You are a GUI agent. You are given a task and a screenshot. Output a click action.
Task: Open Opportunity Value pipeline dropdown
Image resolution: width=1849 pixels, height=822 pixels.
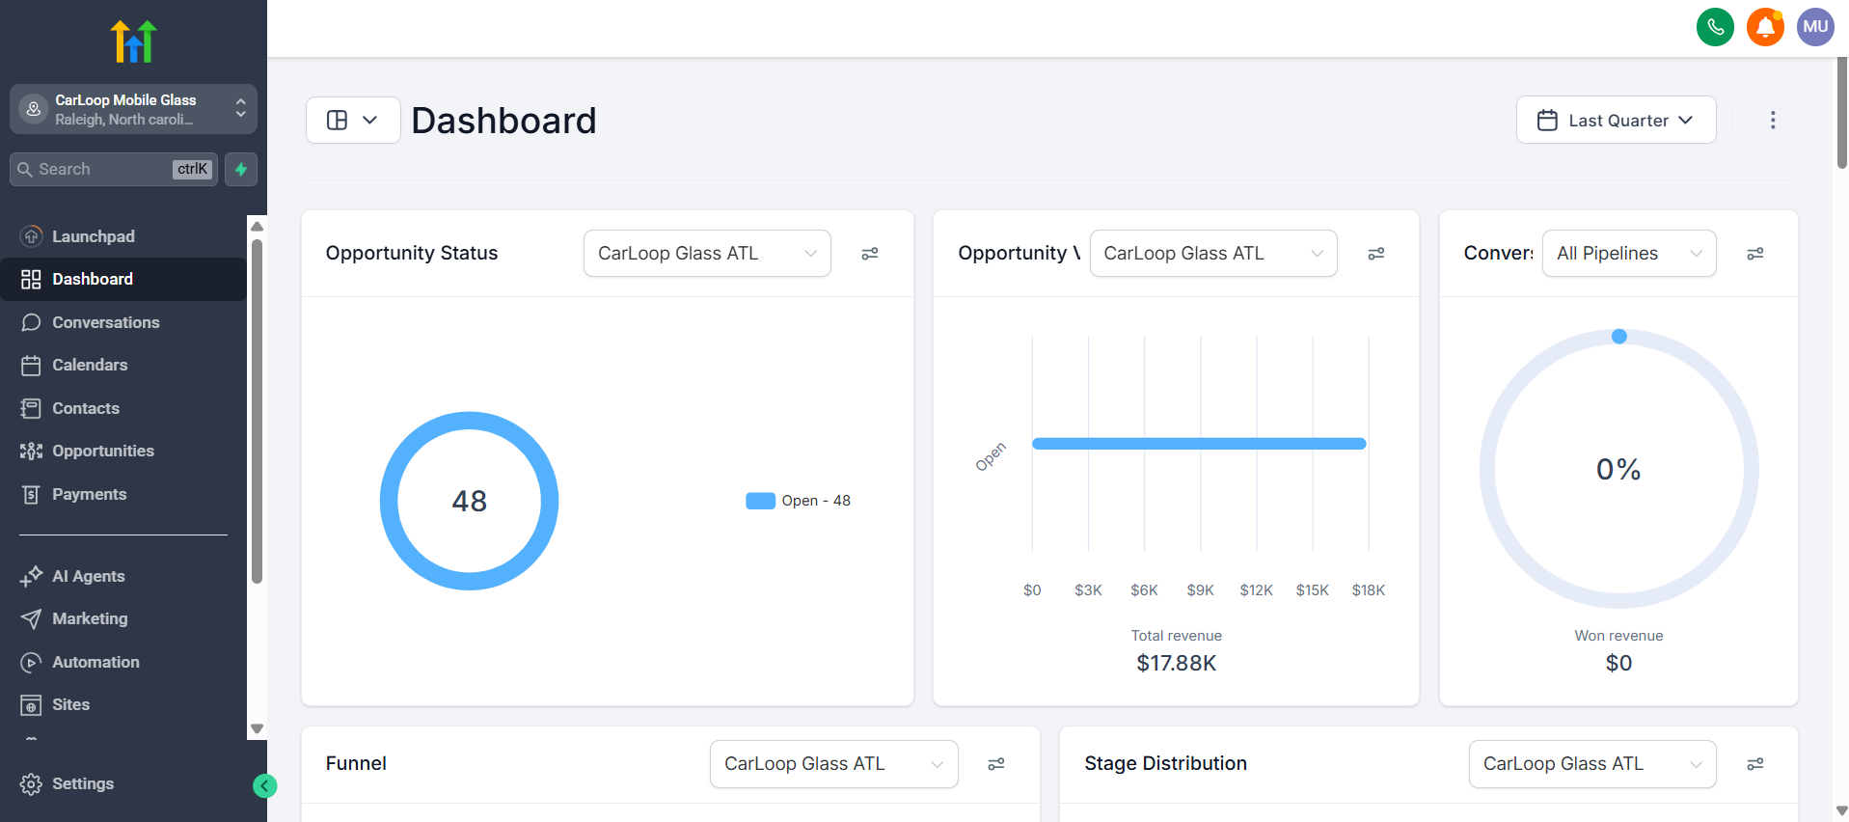pos(1213,253)
